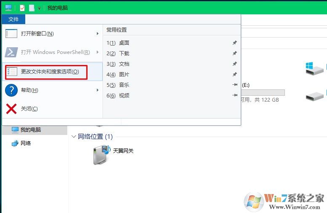Image resolution: width=327 pixels, height=213 pixels.
Task: Click the red X close icon
Action: (11, 109)
